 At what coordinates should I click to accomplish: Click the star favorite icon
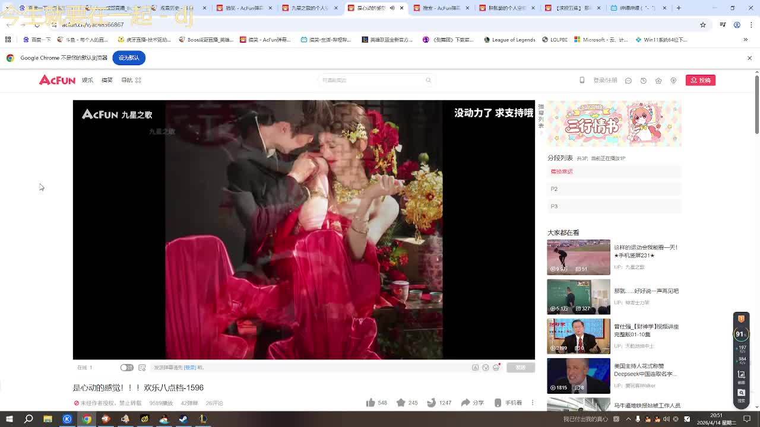tap(401, 403)
